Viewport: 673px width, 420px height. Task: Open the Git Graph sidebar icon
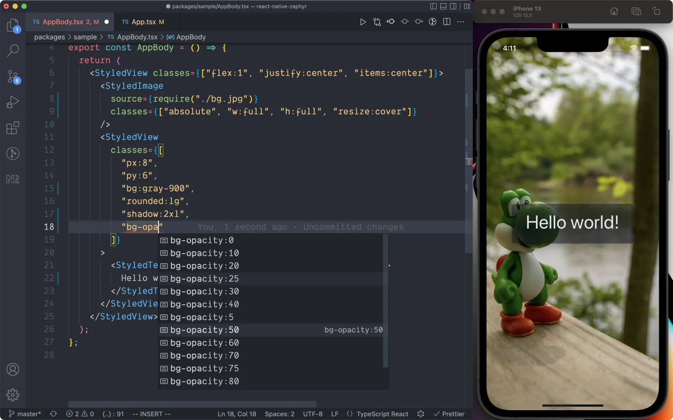(x=13, y=153)
